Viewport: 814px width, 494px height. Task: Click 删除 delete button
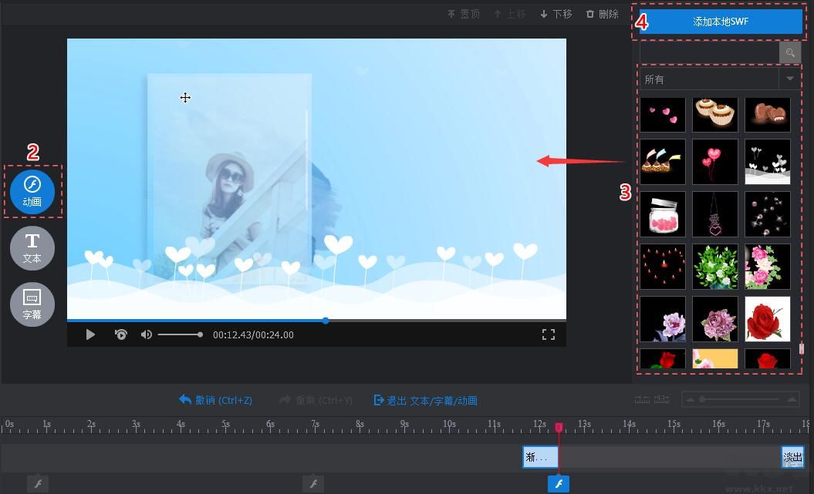602,14
